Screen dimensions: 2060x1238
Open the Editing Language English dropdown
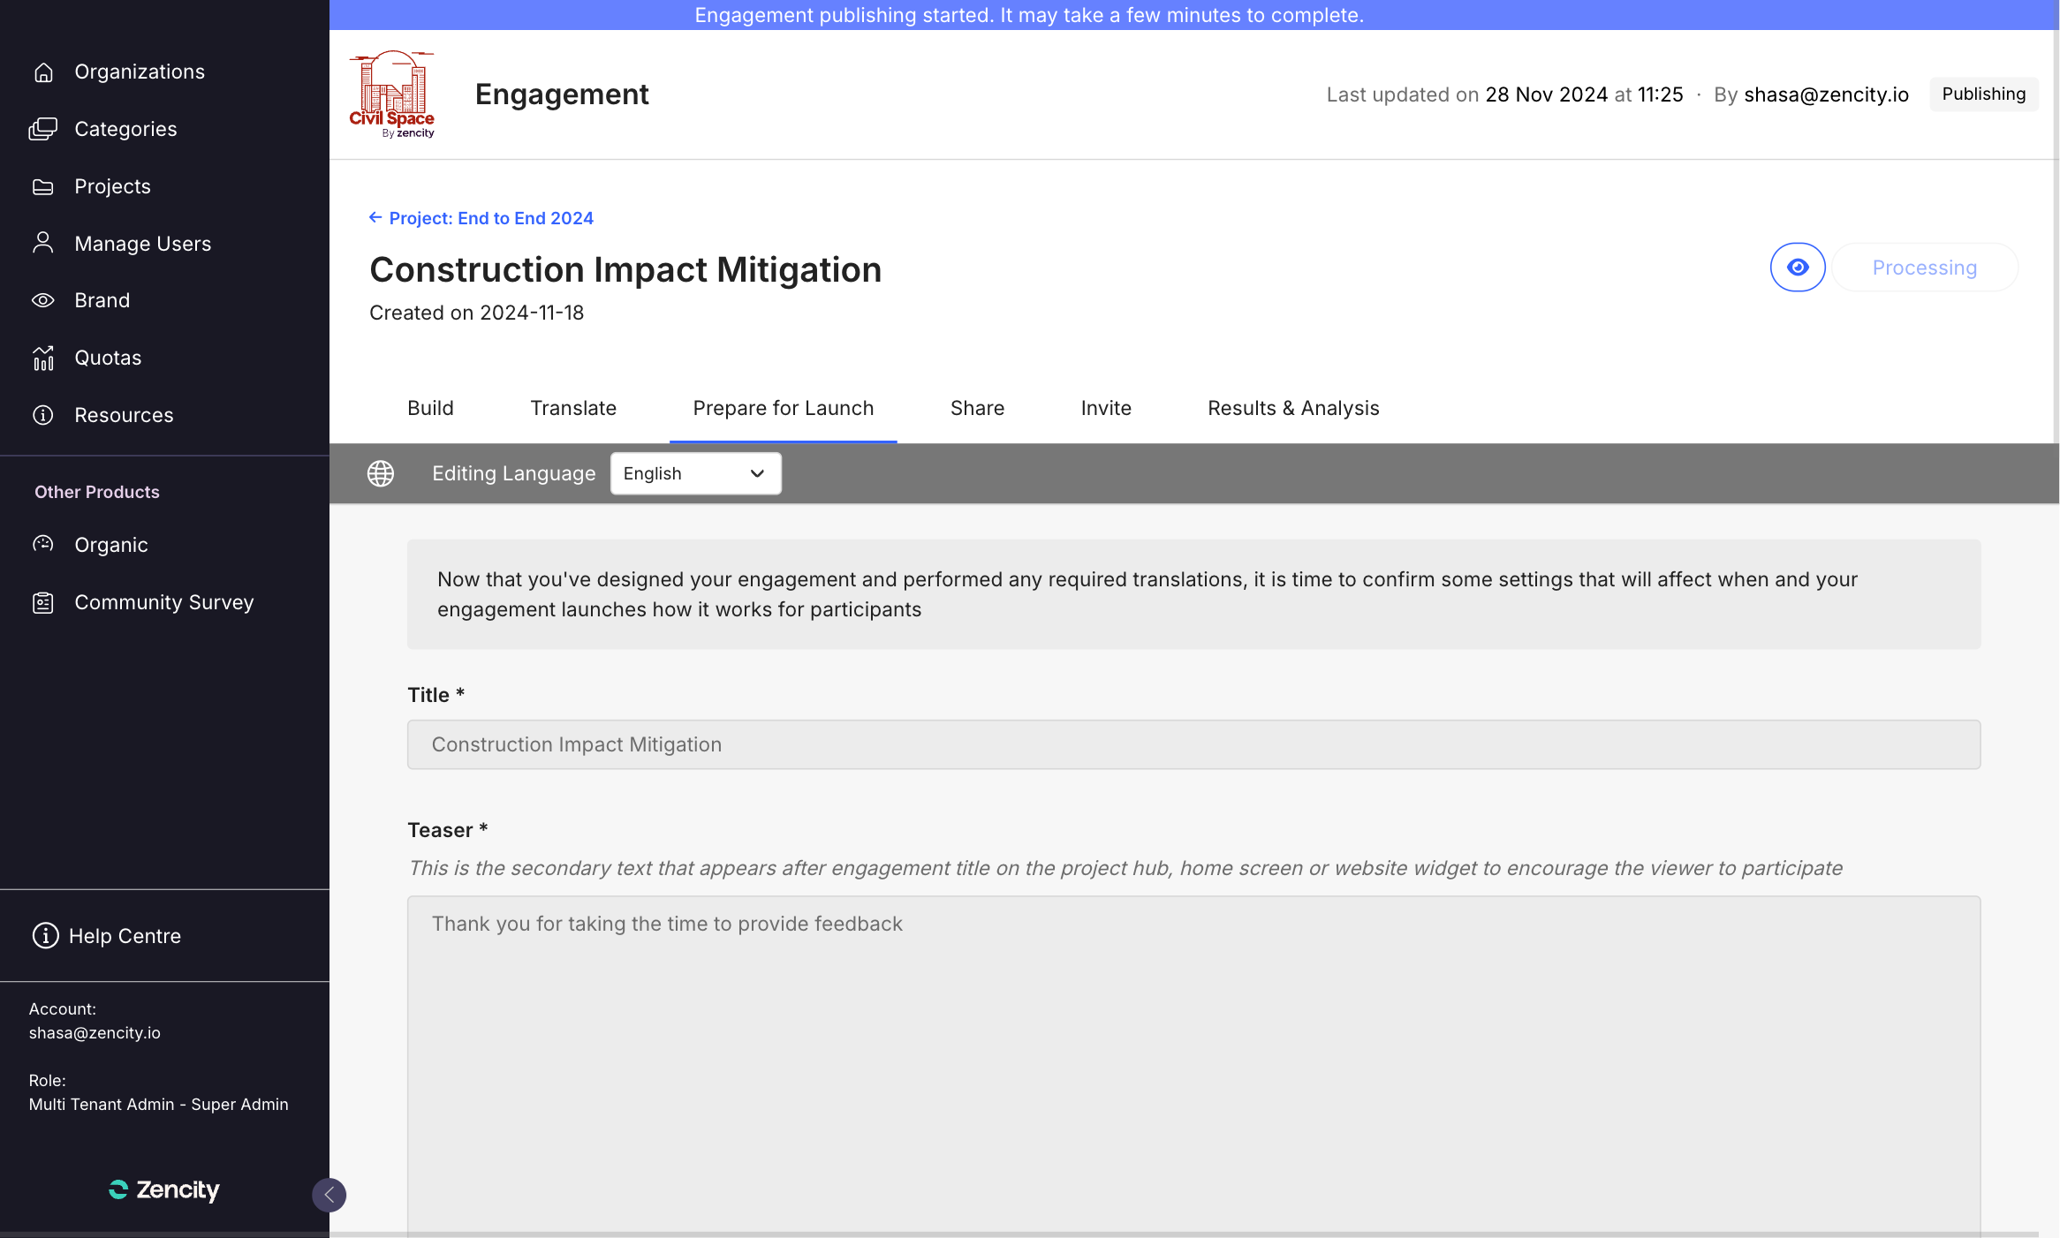point(696,473)
